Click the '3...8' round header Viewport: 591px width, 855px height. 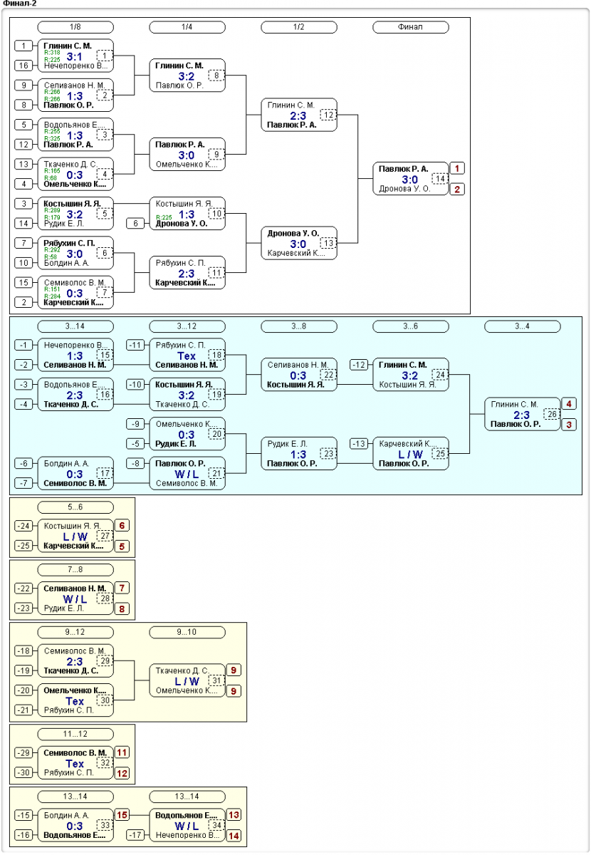pyautogui.click(x=299, y=326)
